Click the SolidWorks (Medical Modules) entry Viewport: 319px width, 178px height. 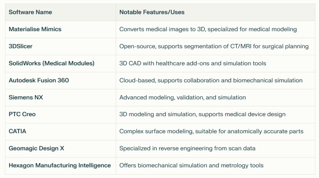(51, 63)
